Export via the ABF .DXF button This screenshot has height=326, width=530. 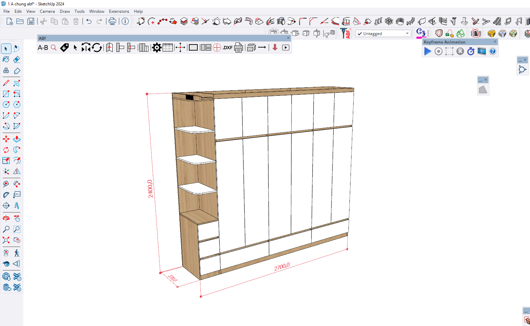pyautogui.click(x=228, y=48)
